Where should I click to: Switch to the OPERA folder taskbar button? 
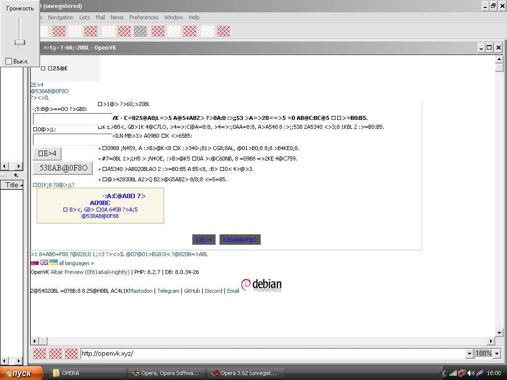(87, 373)
